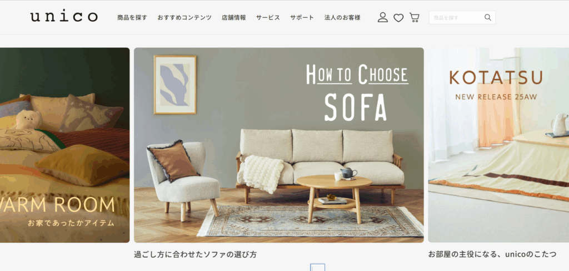
Task: Open the 法人のお客様 menu link
Action: (x=342, y=17)
